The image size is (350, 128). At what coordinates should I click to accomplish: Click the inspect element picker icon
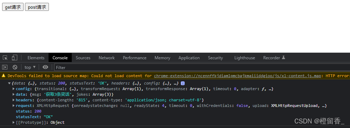(5, 58)
